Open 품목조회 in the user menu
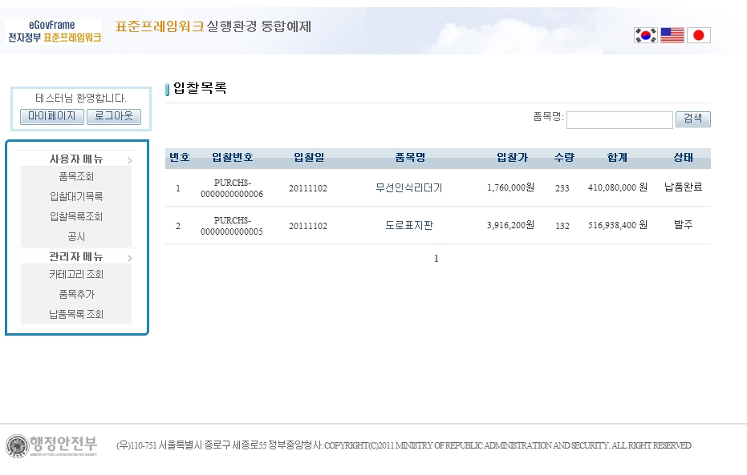Screen dimensions: 747x475 (76, 177)
